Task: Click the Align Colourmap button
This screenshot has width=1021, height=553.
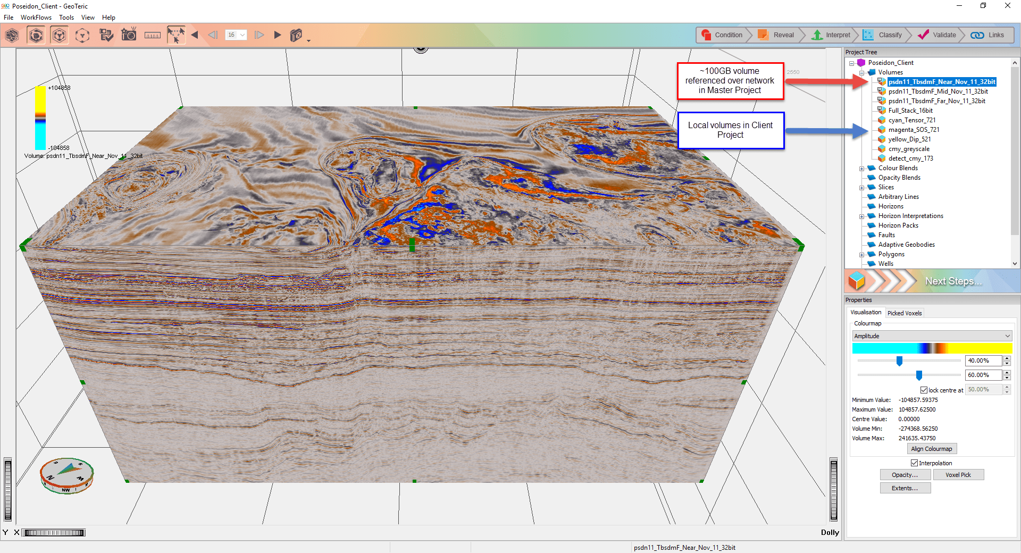Action: pos(931,448)
